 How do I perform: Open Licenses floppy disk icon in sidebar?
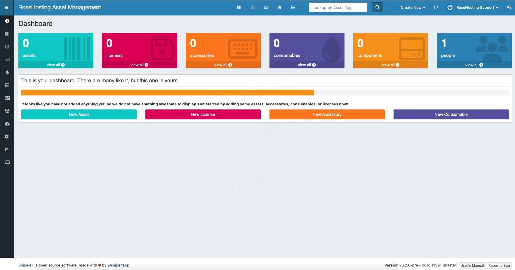point(7,47)
